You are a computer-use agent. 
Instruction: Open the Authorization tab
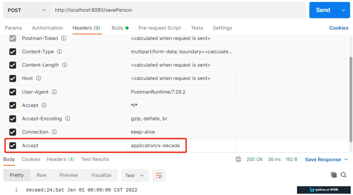coord(47,28)
